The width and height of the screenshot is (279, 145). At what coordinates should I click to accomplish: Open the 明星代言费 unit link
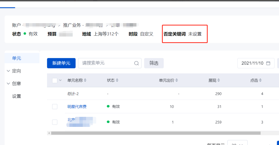77,107
